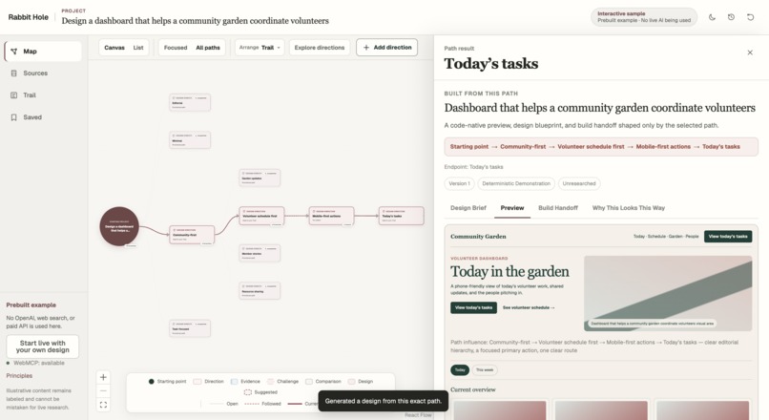Select the Member stories suggested node
Viewport: 769px width, 420px height.
coord(260,253)
